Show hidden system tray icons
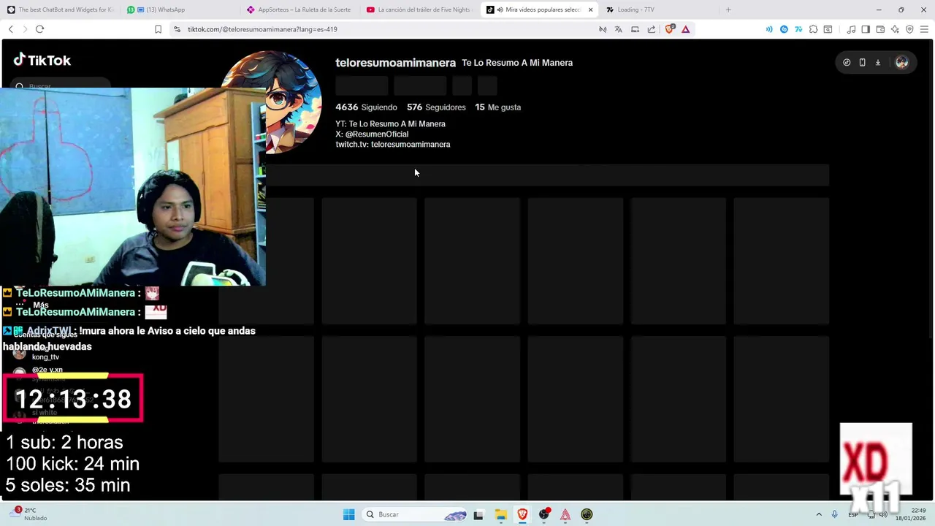The width and height of the screenshot is (935, 526). tap(819, 514)
